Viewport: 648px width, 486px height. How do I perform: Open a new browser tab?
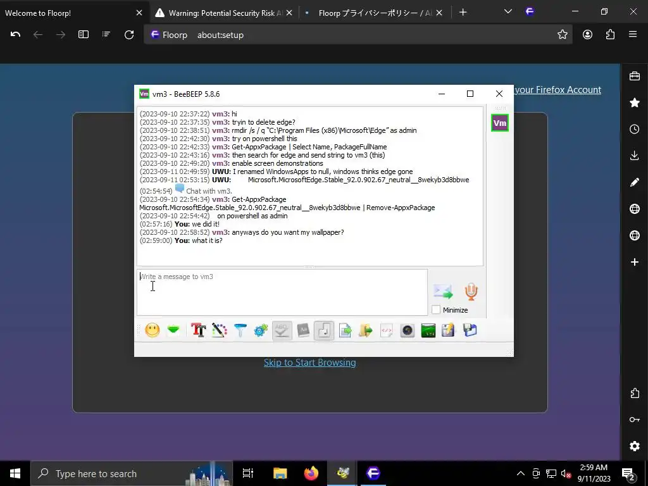tap(463, 13)
